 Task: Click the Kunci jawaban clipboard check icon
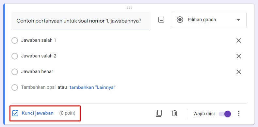pyautogui.click(x=15, y=113)
